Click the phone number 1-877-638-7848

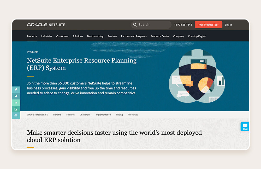coord(183,25)
